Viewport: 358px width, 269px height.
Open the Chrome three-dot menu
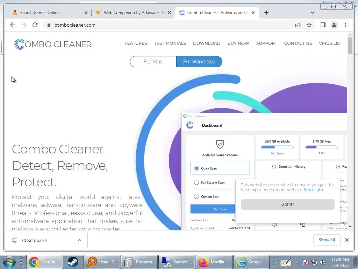[x=345, y=25]
